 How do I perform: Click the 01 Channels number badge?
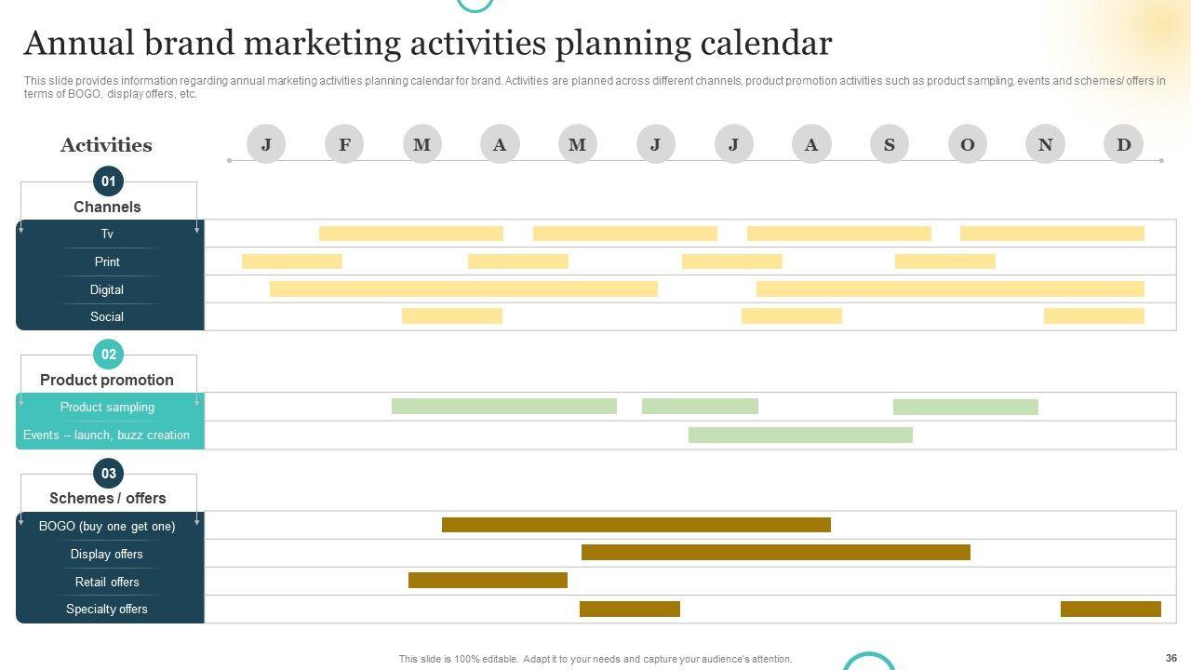[x=109, y=181]
